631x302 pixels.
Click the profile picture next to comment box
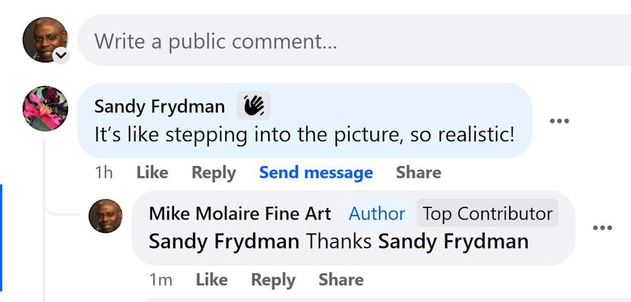point(45,40)
